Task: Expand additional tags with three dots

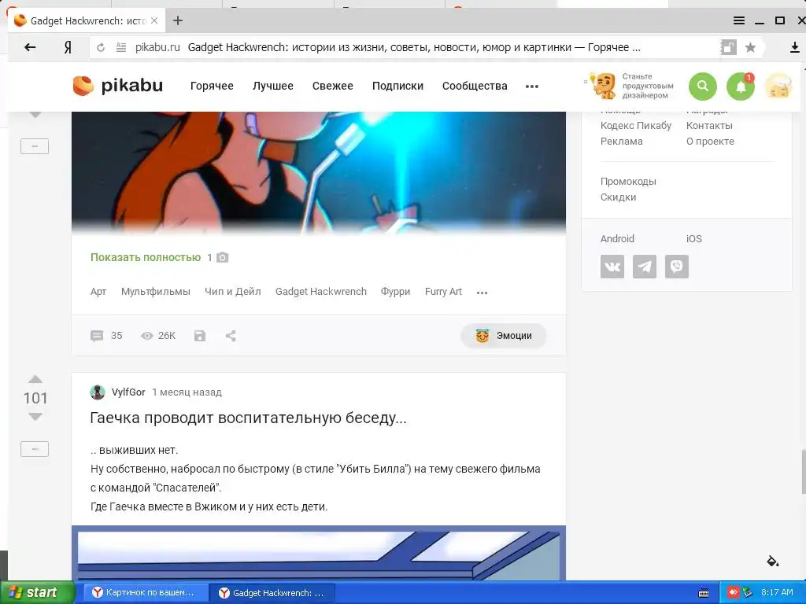Action: [x=482, y=293]
